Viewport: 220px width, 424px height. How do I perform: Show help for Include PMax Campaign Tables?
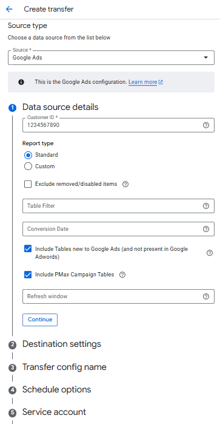[122, 275]
